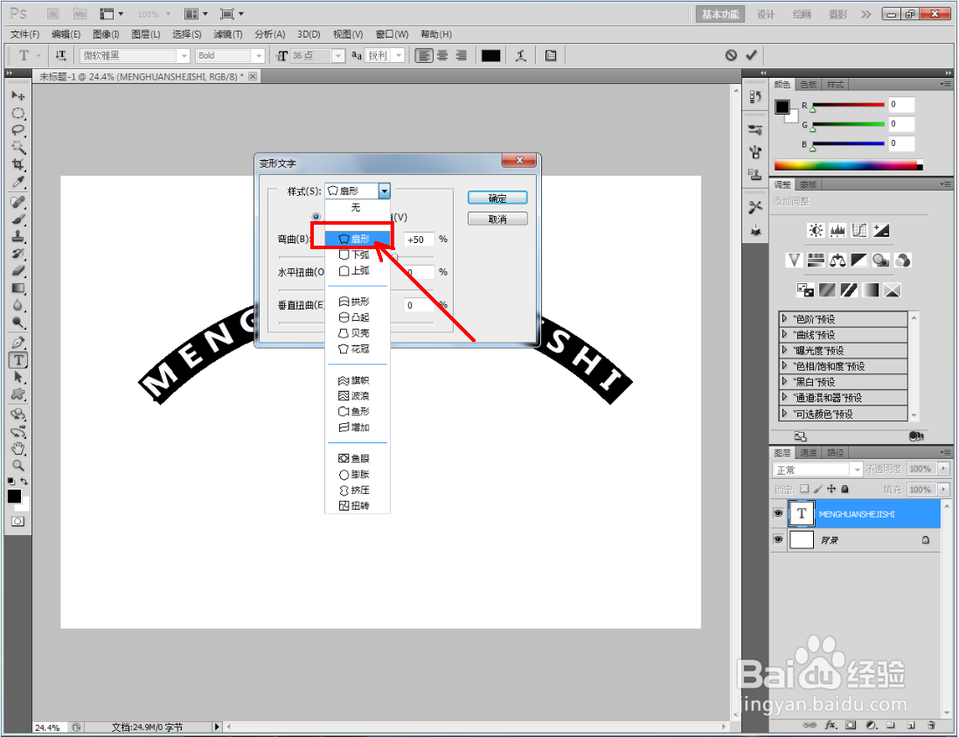Hide the 背景 layer

(778, 539)
